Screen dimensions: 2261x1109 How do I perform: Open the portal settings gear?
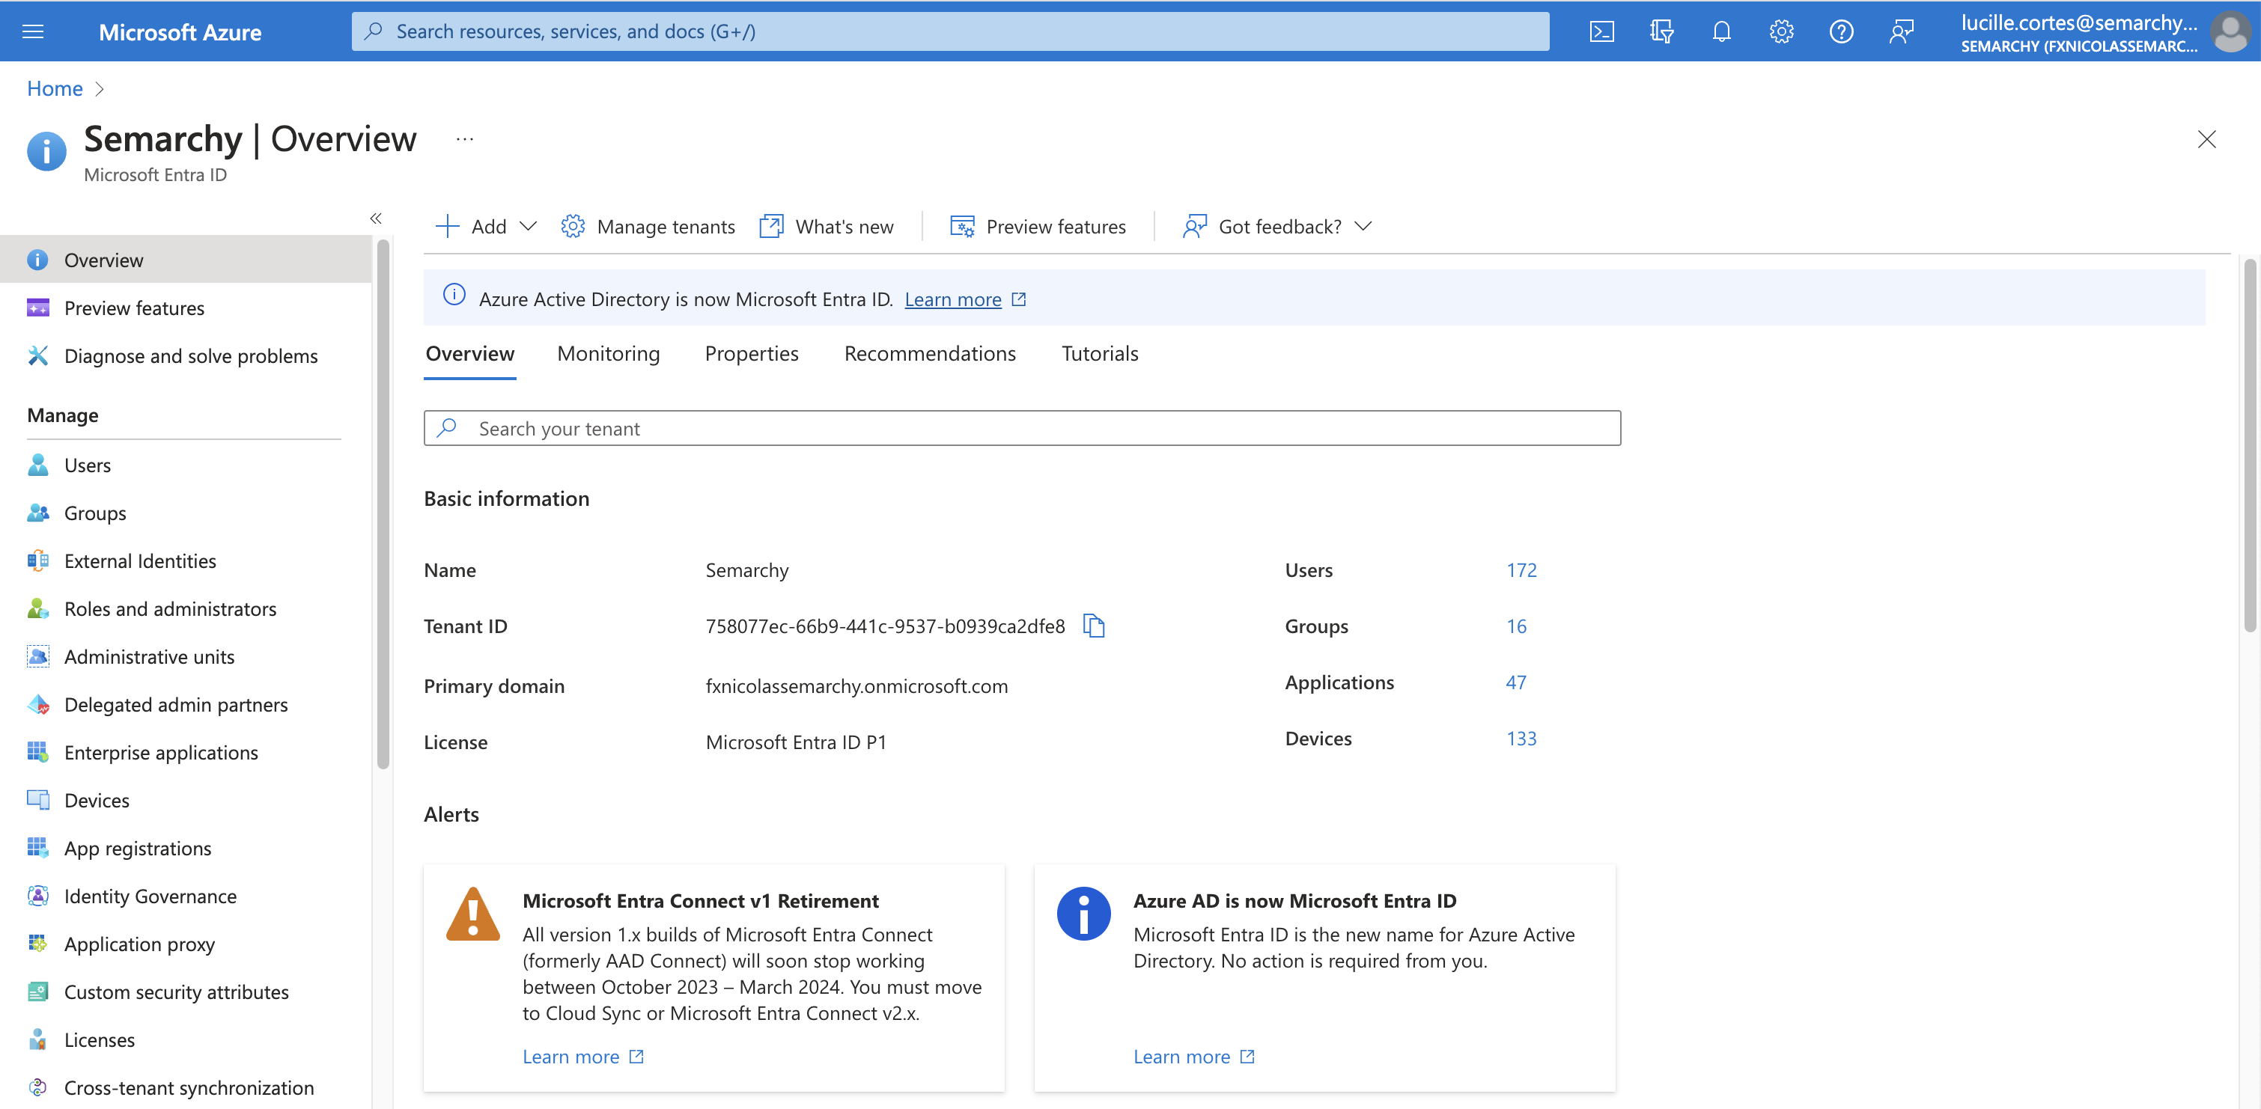click(1781, 31)
